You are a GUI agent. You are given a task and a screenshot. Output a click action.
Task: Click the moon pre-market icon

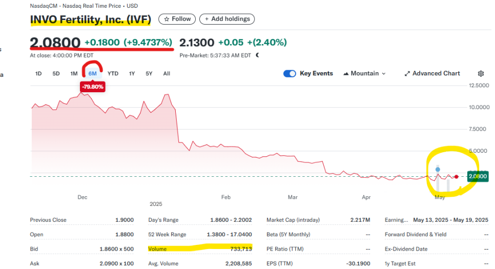pos(258,55)
